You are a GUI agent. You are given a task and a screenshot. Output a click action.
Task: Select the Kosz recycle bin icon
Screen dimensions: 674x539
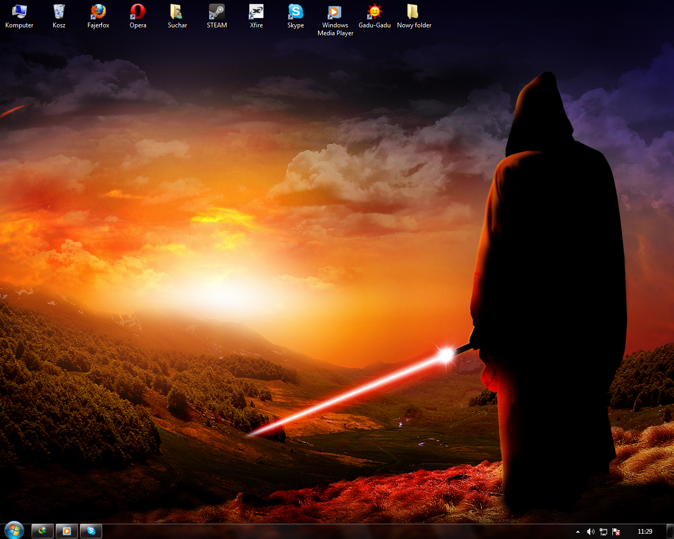click(x=59, y=16)
